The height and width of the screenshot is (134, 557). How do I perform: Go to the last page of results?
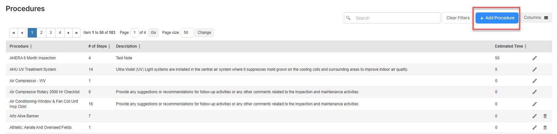pos(77,33)
